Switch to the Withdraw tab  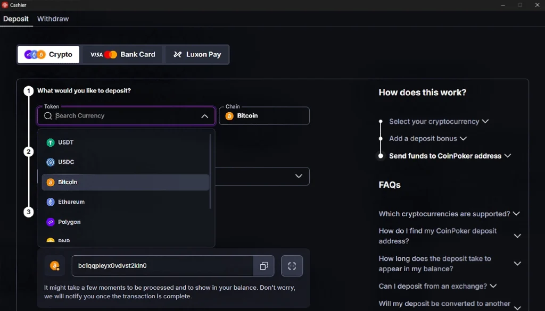coord(53,19)
